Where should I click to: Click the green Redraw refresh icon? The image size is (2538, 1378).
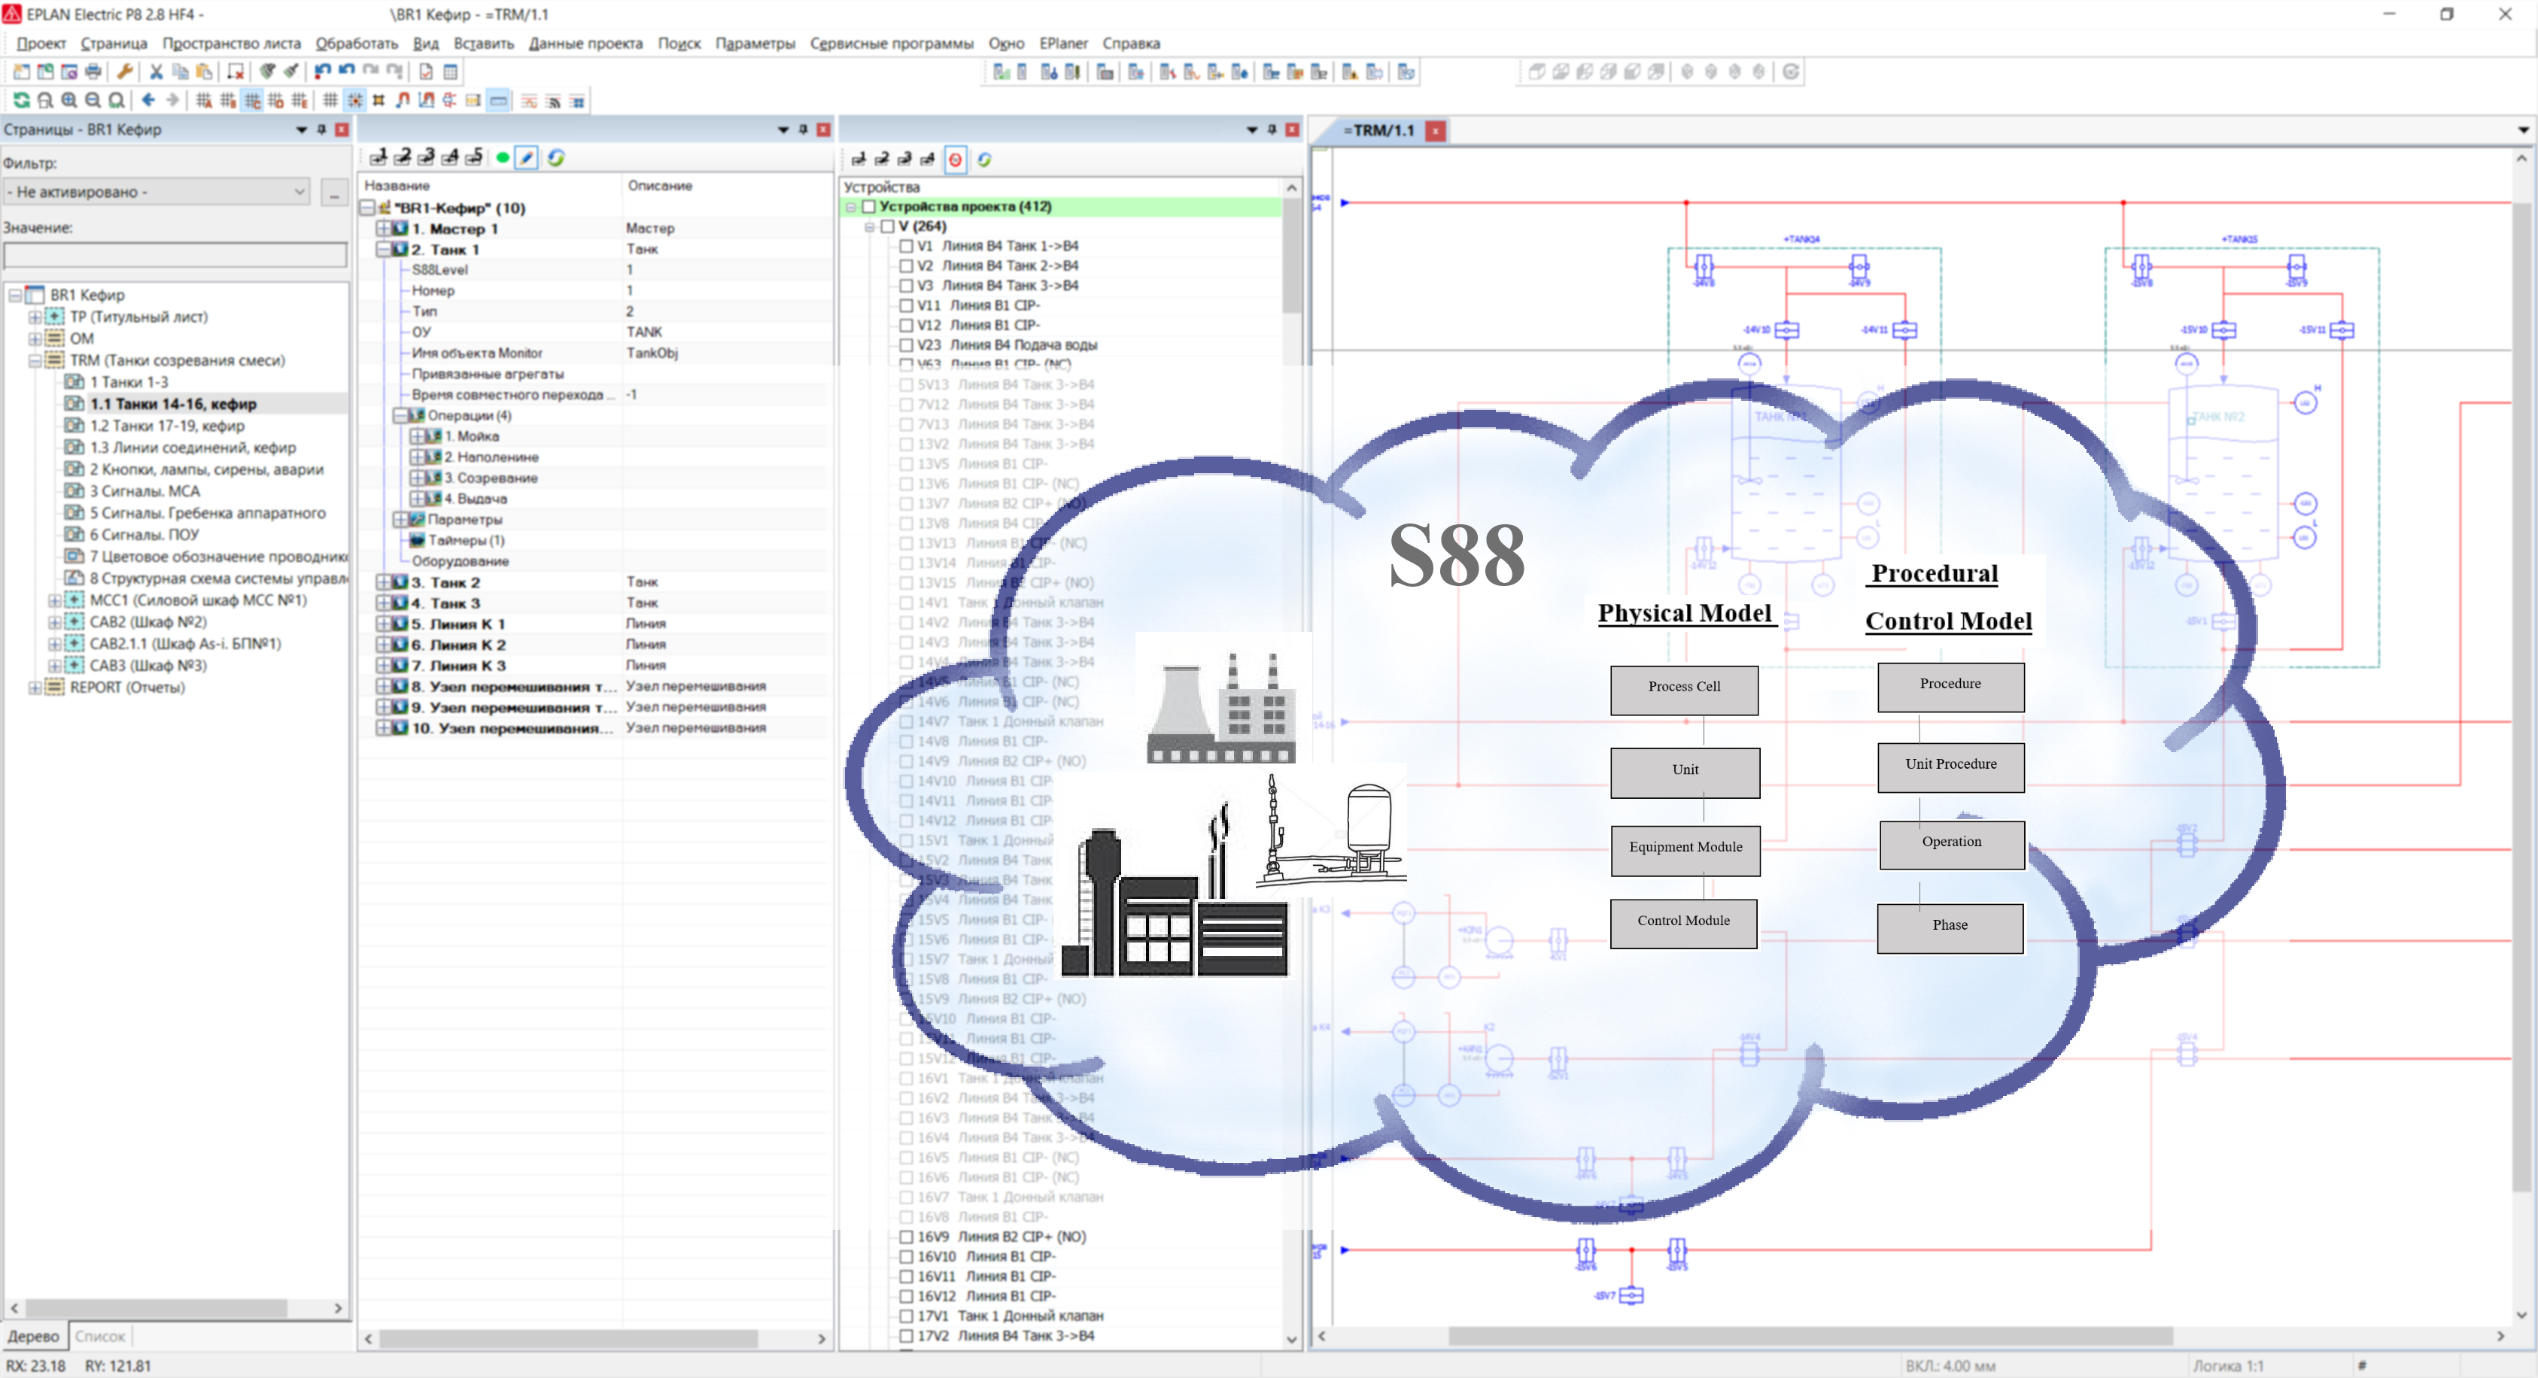[x=20, y=101]
